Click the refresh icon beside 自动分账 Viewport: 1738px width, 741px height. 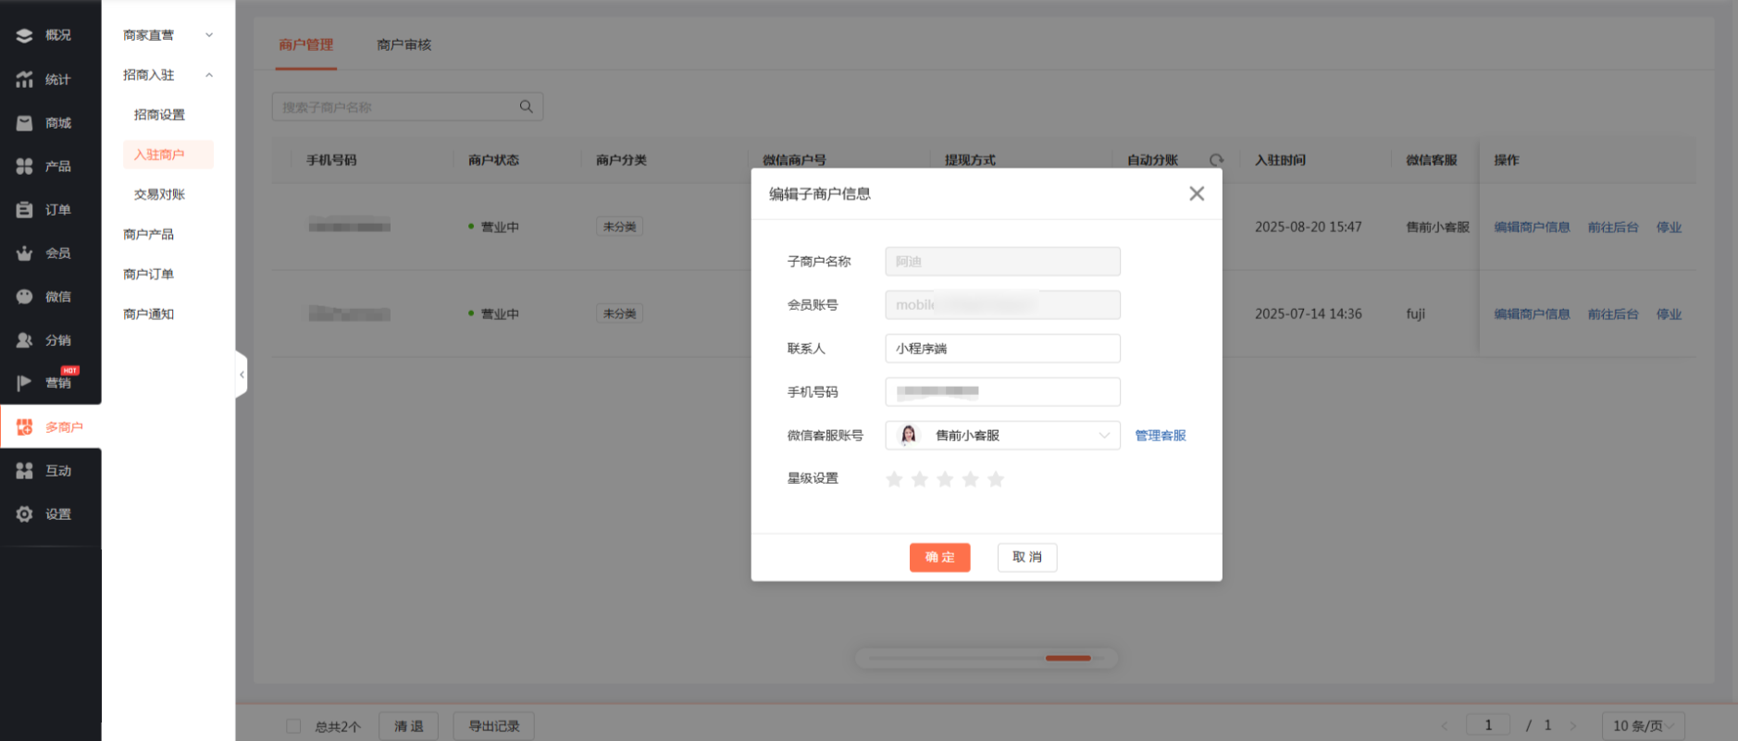[x=1216, y=160]
